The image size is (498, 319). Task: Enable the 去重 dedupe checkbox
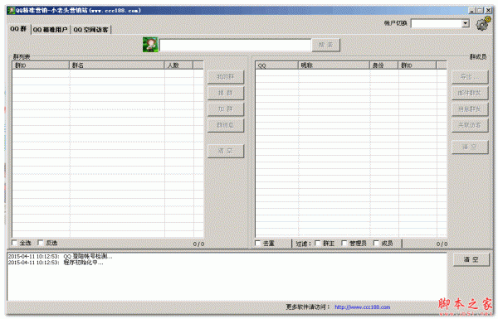coord(257,244)
